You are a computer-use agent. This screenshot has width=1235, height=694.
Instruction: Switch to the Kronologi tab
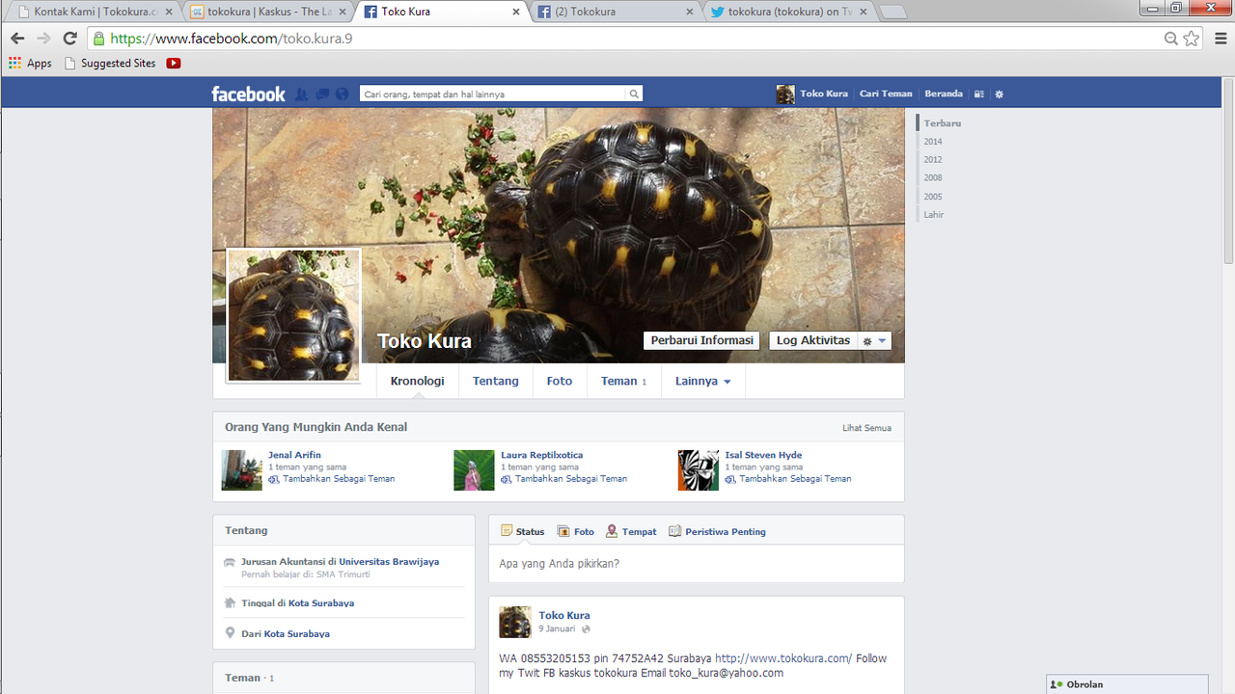tap(417, 381)
